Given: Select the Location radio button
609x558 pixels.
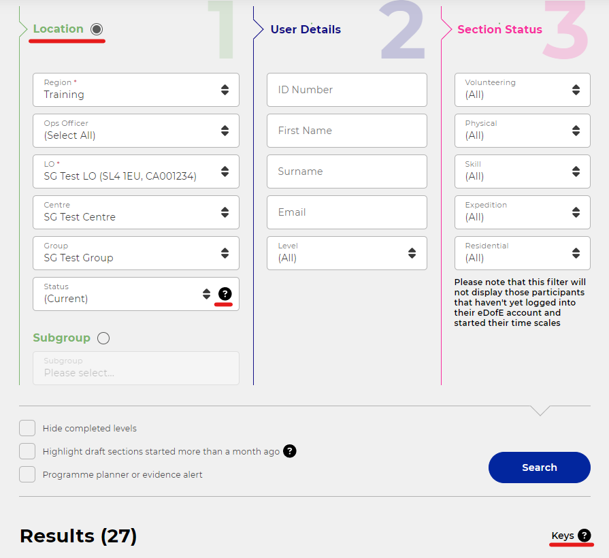Looking at the screenshot, I should click(97, 29).
